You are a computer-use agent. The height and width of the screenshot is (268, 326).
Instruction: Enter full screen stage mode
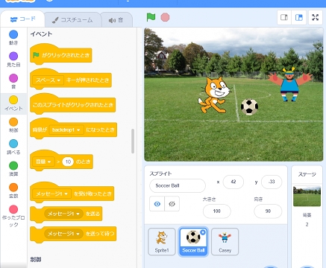coord(316,17)
